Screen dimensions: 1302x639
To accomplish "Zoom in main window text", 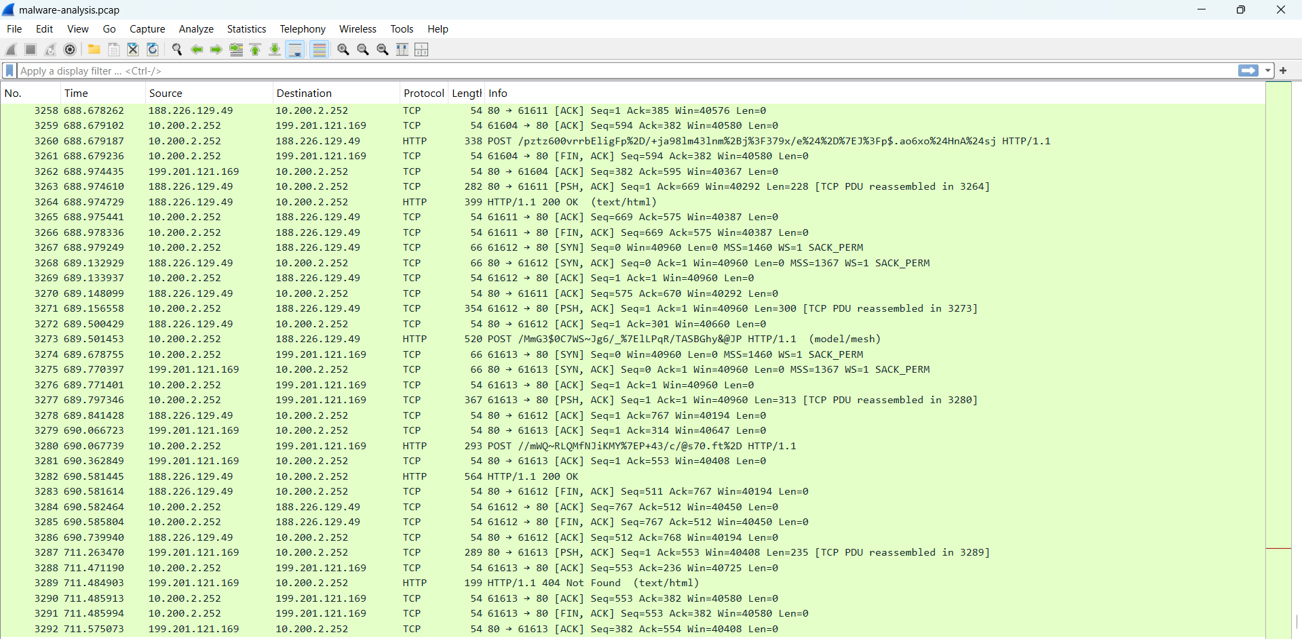I will [x=343, y=49].
